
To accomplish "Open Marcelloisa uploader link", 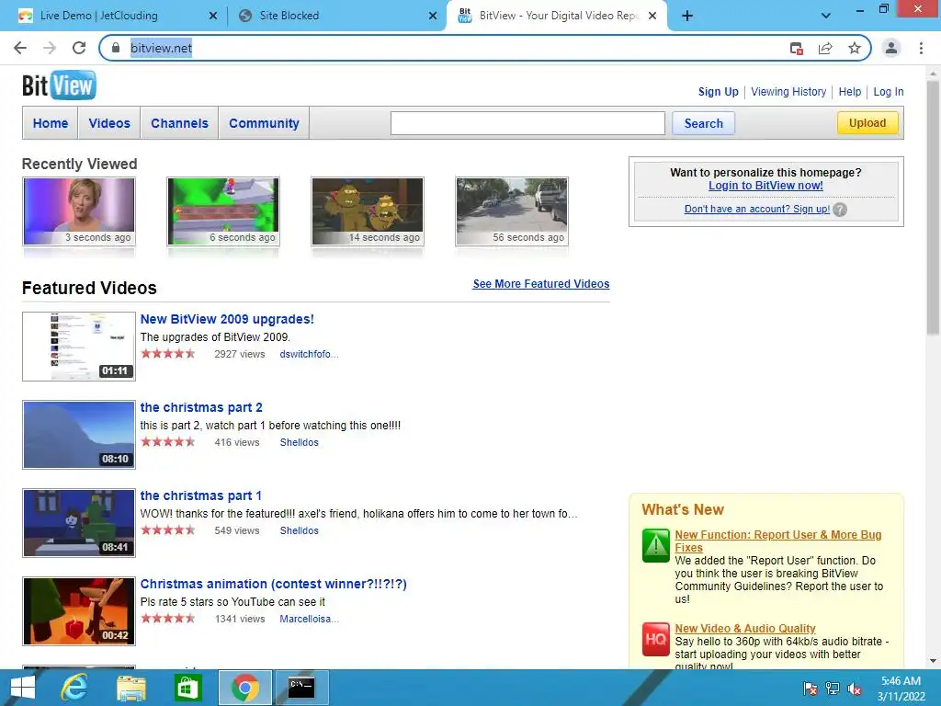I will tap(309, 619).
